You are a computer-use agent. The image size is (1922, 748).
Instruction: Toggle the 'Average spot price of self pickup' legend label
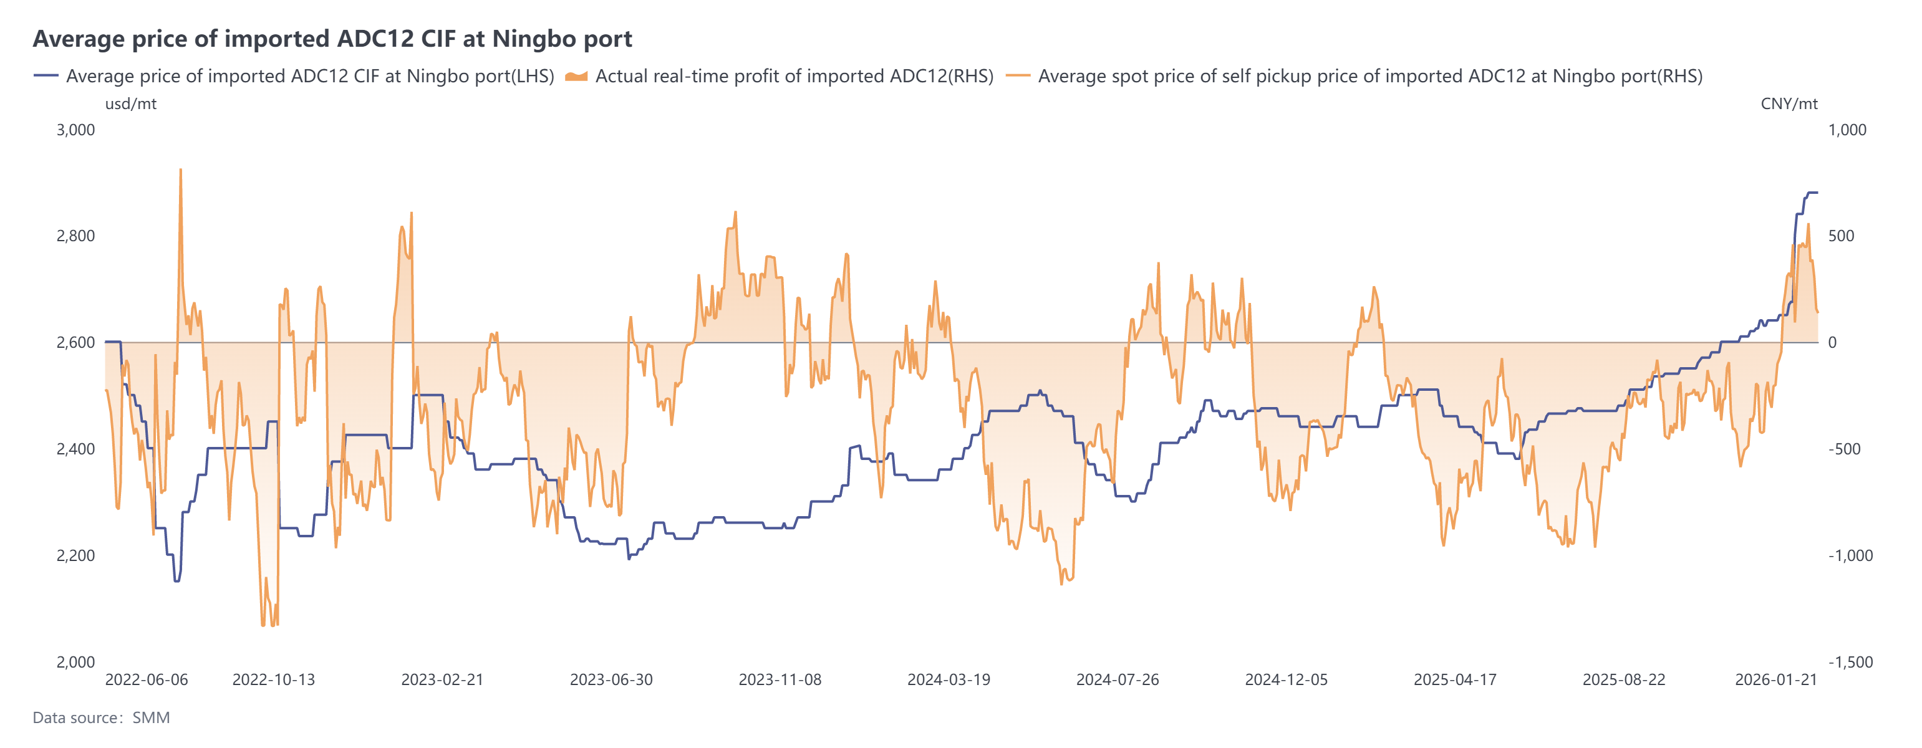click(1370, 76)
